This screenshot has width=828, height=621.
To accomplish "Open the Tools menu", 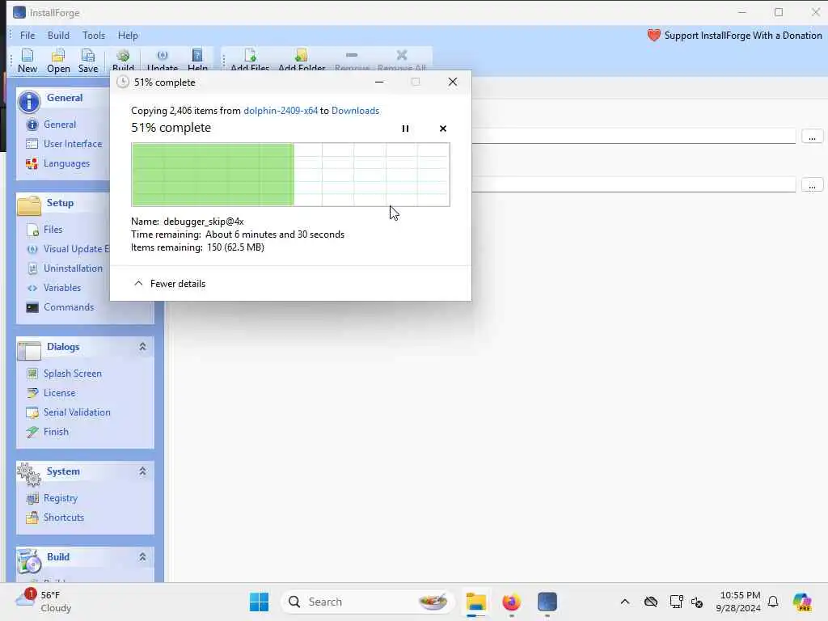I will pyautogui.click(x=94, y=36).
